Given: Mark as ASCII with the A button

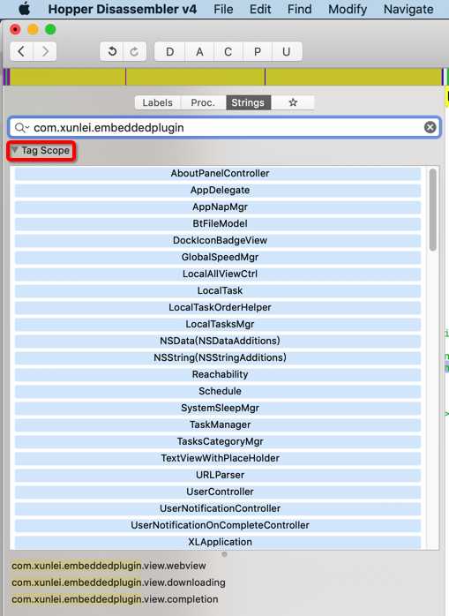Looking at the screenshot, I should tap(199, 51).
